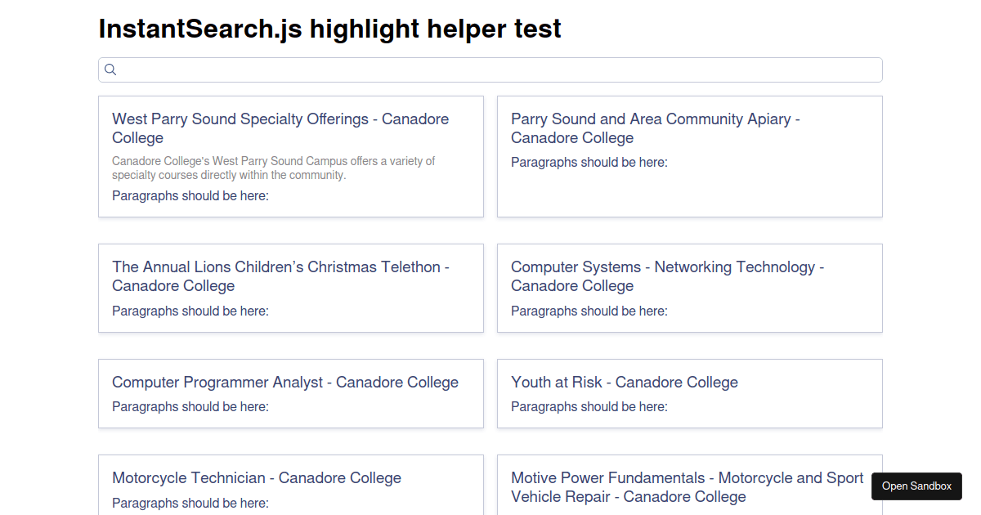Open the Computer Programmer Analyst result
This screenshot has width=981, height=515.
point(285,383)
